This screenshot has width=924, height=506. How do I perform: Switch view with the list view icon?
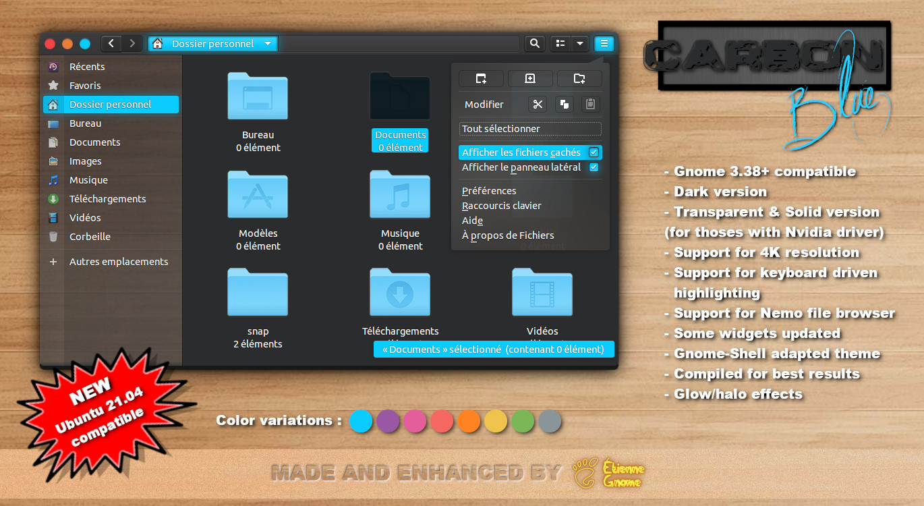click(560, 43)
